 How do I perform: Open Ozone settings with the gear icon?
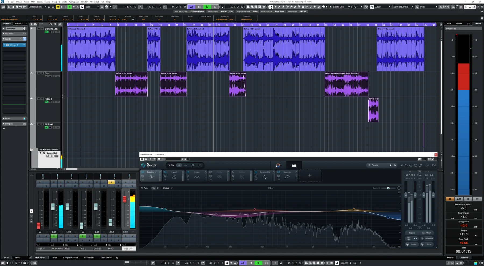click(x=415, y=165)
